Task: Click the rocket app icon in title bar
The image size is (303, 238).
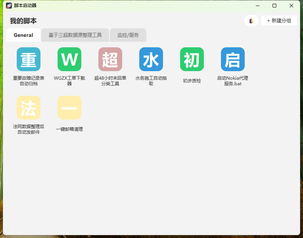Action: [x=9, y=6]
